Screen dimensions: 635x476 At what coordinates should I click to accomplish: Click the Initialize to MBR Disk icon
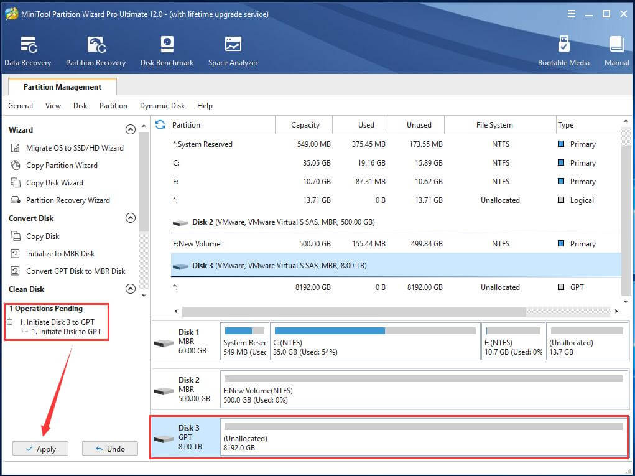[15, 254]
